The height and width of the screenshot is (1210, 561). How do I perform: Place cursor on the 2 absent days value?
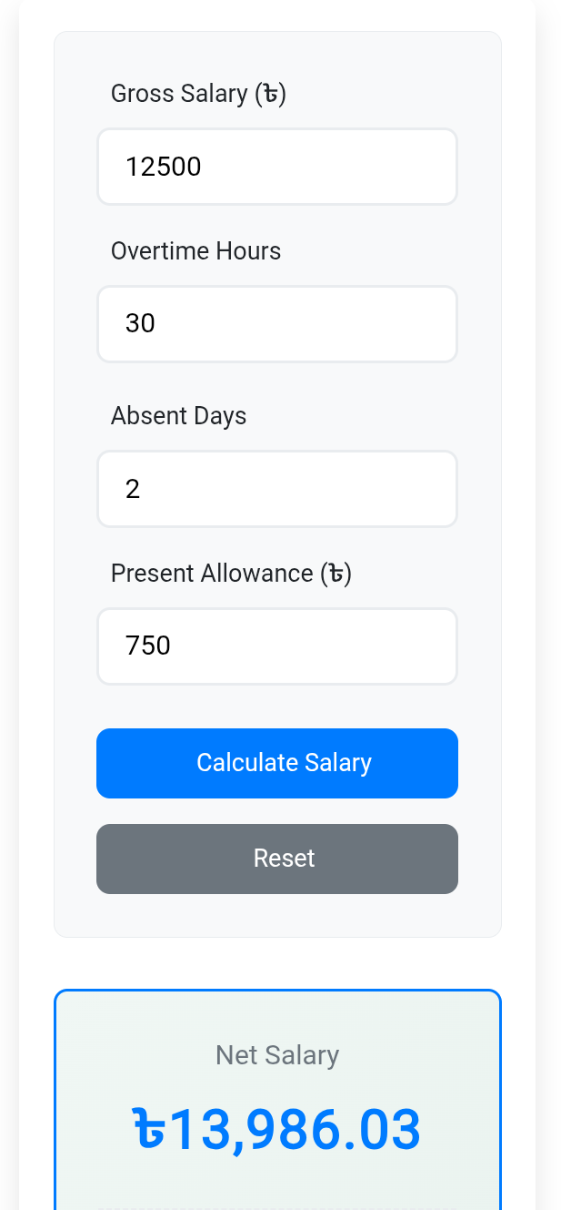pos(133,489)
